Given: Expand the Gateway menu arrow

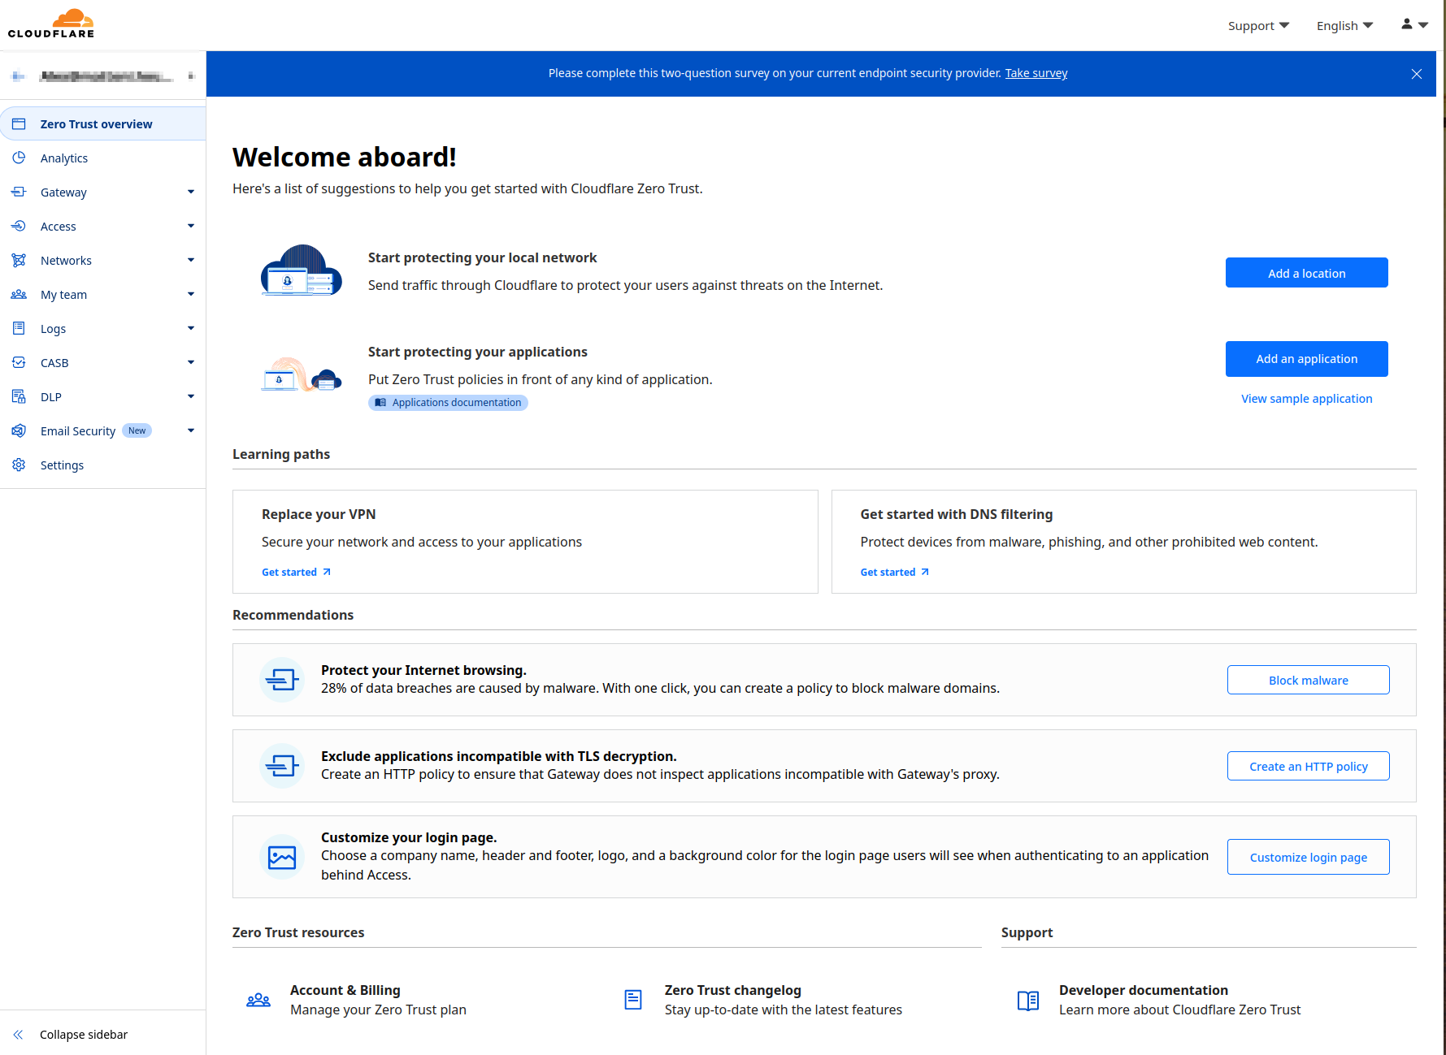Looking at the screenshot, I should 191,192.
